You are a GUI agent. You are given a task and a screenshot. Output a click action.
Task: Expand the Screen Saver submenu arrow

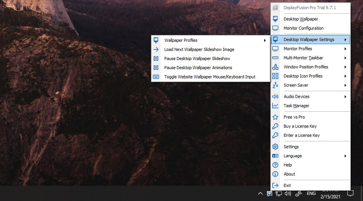tap(345, 85)
